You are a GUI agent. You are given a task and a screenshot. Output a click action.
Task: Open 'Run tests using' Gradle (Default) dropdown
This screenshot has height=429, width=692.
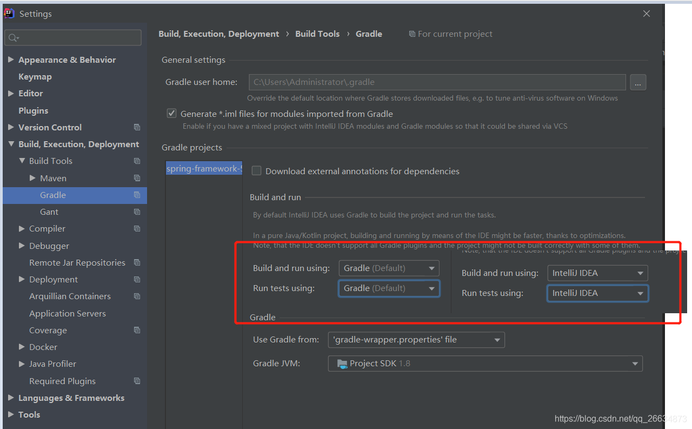click(389, 288)
